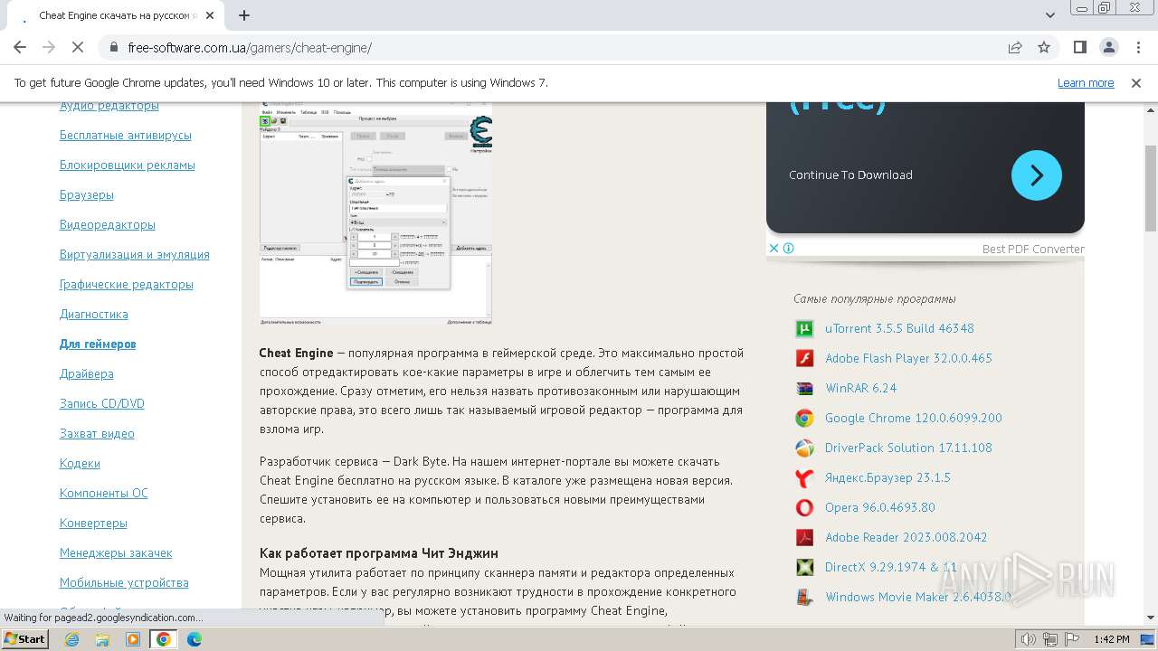
Task: Open the Бесплатные антивирусы category
Action: 125,135
